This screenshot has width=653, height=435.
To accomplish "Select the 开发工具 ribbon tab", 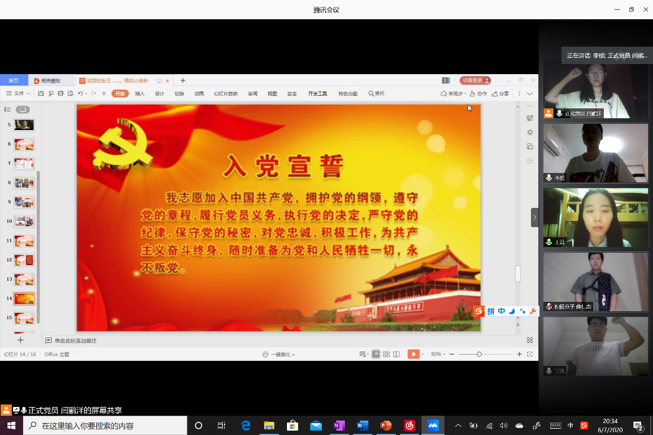I will [317, 94].
